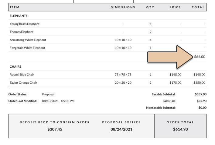This screenshot has height=145, width=215.
Task: Click the $64.00 elephants subtotal
Action: [200, 56]
